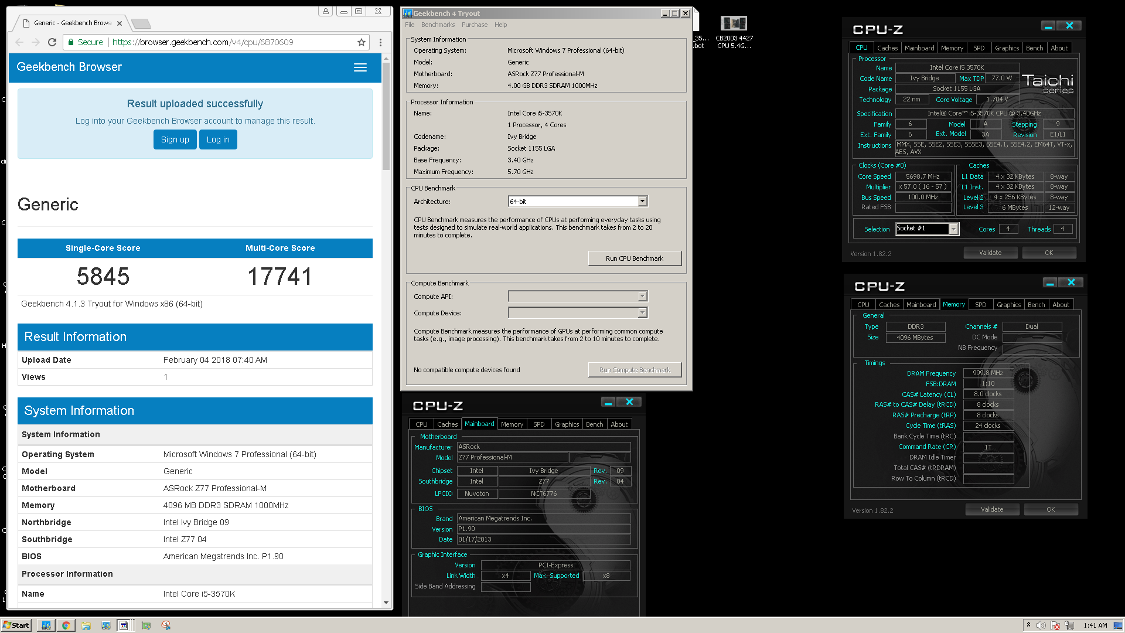Click the active program window taskbar icon
The image size is (1125, 633).
click(124, 625)
